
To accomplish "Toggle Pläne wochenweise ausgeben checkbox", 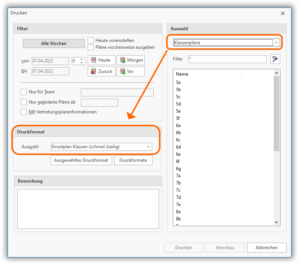I will click(91, 47).
